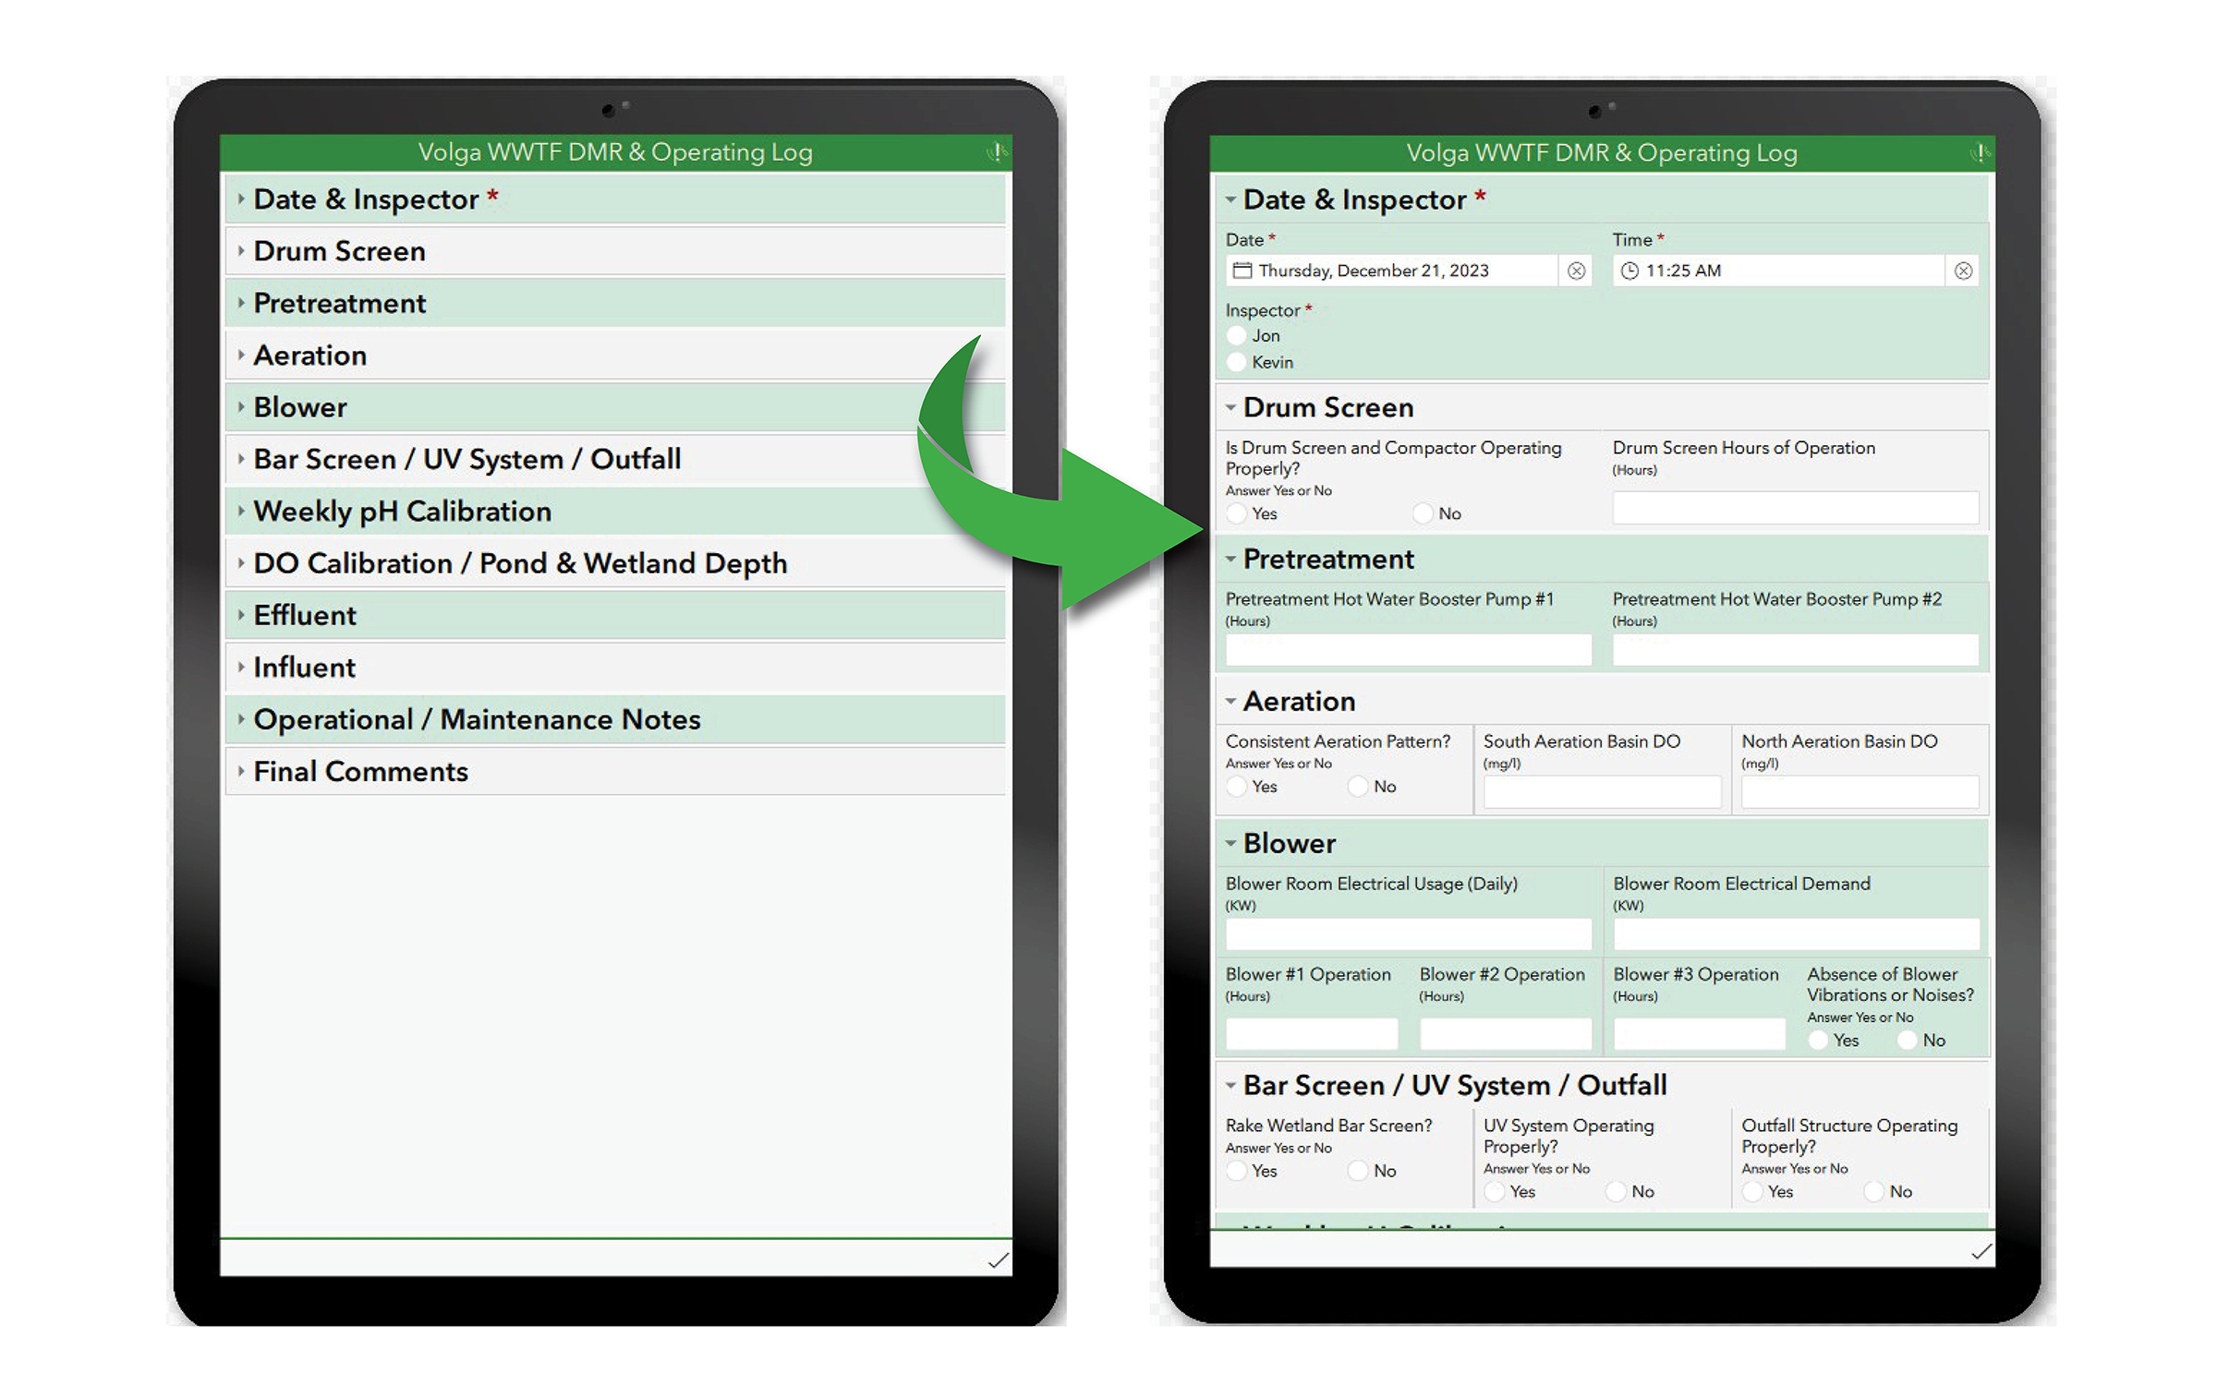Image resolution: width=2217 pixels, height=1385 pixels.
Task: Expand the Weekly pH Calibration section
Action: (x=402, y=512)
